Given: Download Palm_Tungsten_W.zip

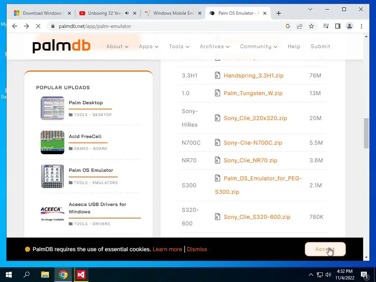Looking at the screenshot, I should (x=253, y=93).
